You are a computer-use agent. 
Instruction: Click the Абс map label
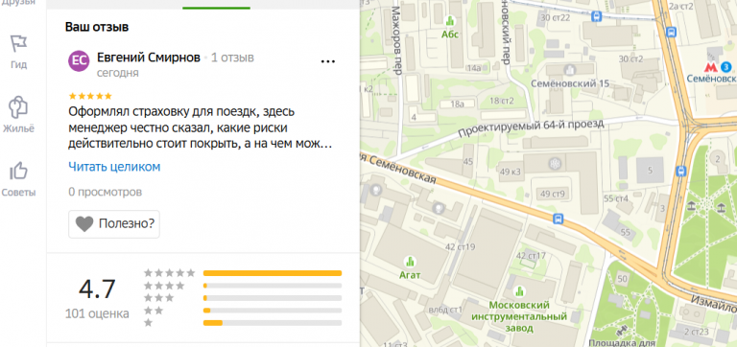(450, 35)
